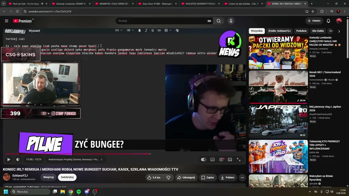Select the Wszystkie filter chip

pos(257,31)
